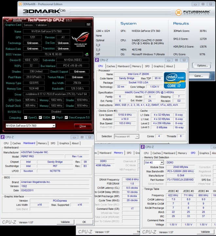Click the Z icon of the CPU-Z Mainboard window
Image resolution: width=216 pixels, height=236 pixels.
pos(3,137)
